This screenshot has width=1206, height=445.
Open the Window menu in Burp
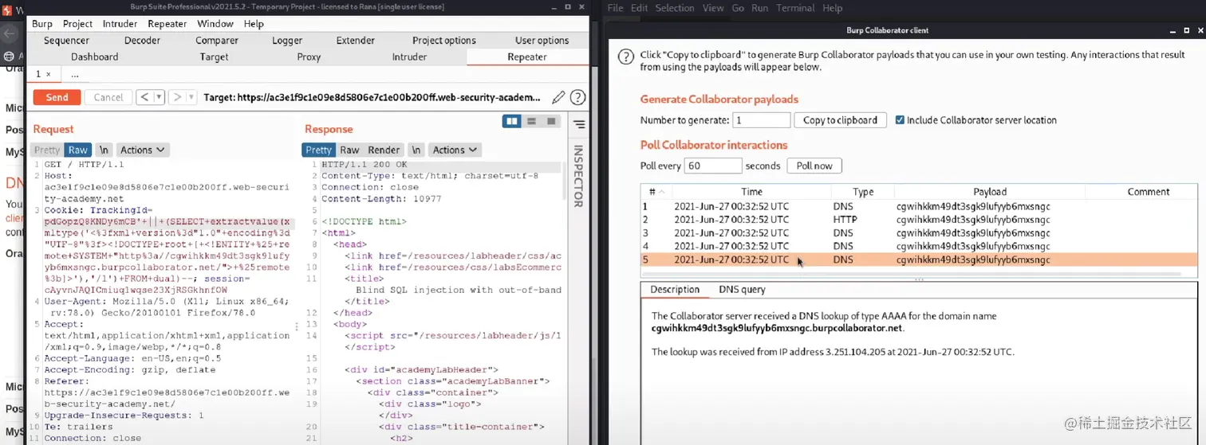click(x=215, y=24)
